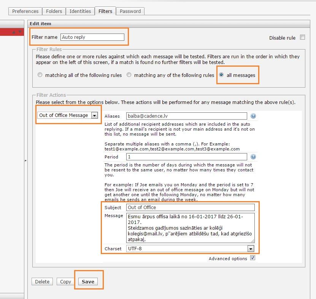316x299 pixels.
Task: Open the Out of Office Message action dropdown
Action: (95, 115)
